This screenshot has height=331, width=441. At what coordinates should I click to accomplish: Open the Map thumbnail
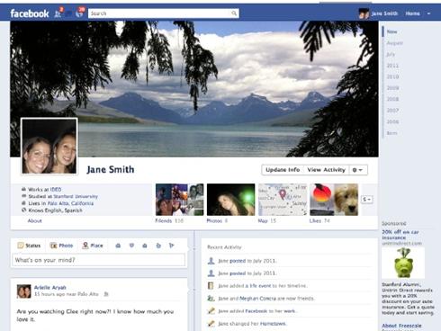(283, 200)
